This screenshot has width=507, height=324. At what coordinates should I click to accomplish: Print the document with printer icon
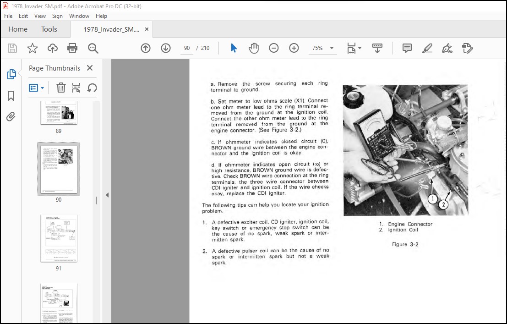tap(72, 48)
